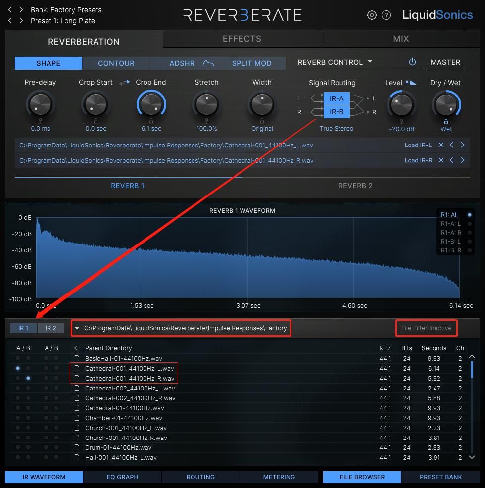Open the settings gear icon
The height and width of the screenshot is (488, 485).
click(x=372, y=15)
